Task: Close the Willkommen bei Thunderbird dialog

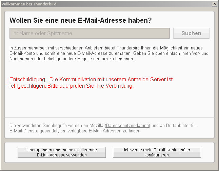Action: click(214, 4)
